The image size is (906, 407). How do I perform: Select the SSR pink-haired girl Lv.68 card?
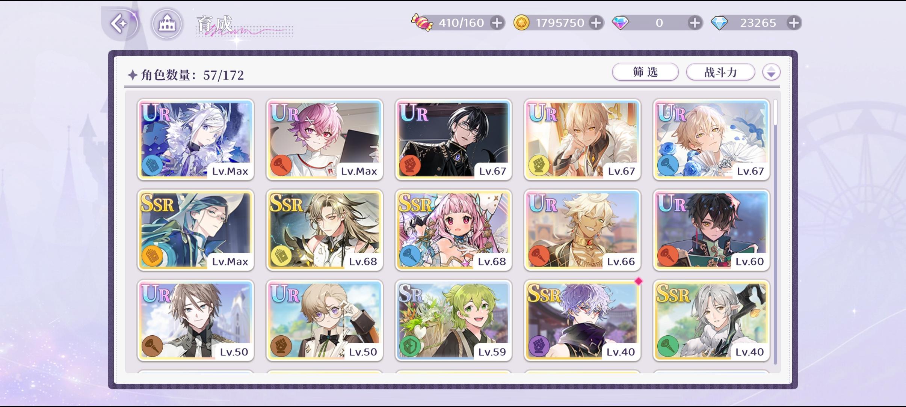tap(453, 230)
